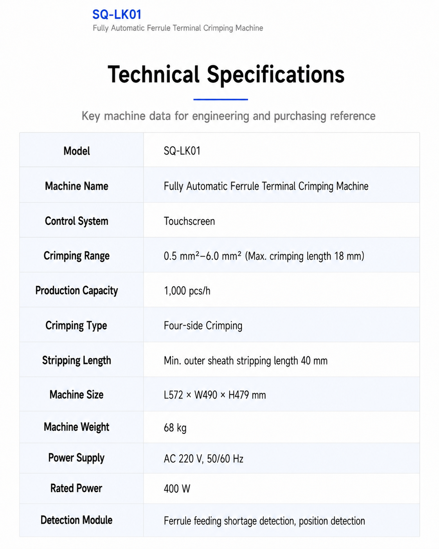Select the SQ-LK01 value in the table
This screenshot has height=549, width=439.
coord(182,151)
